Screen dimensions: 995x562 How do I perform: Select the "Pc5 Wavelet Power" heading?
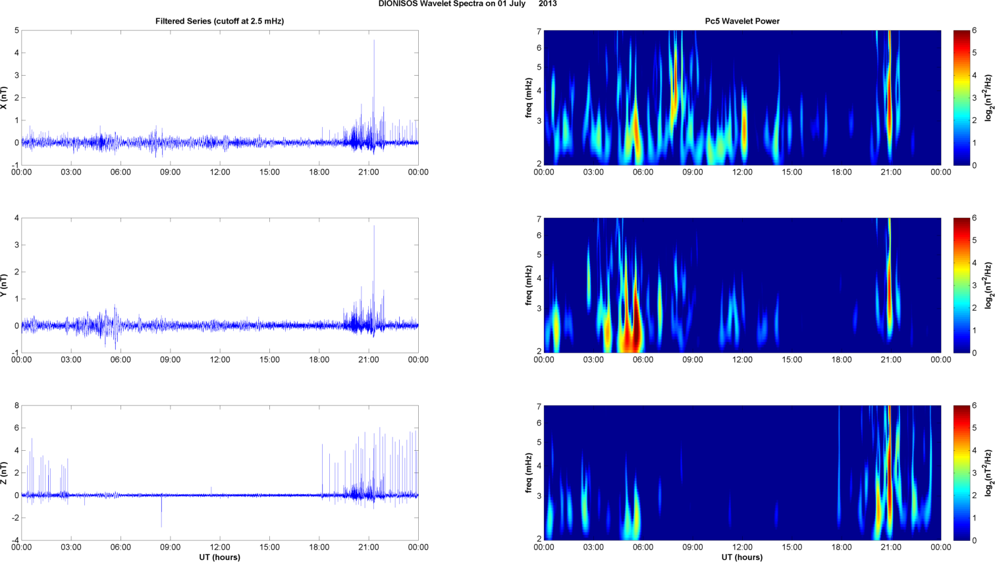point(742,21)
